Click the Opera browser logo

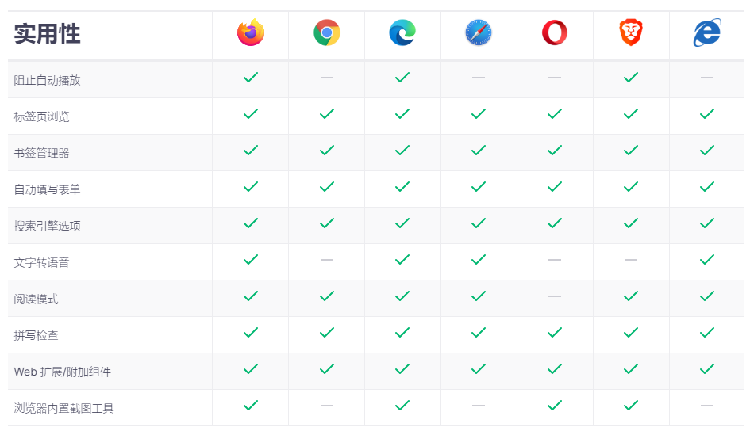click(555, 33)
